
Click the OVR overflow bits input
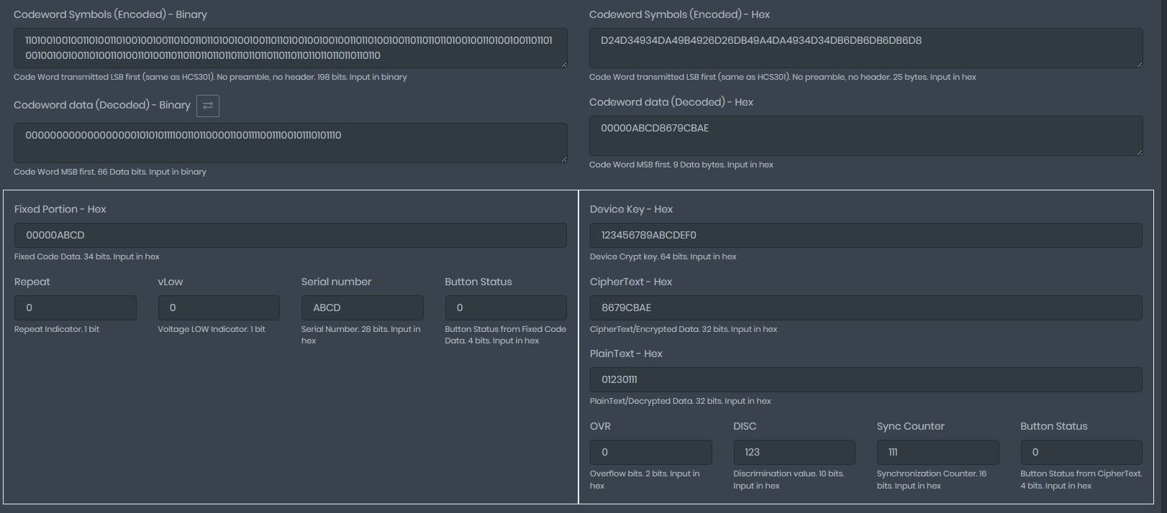point(650,452)
